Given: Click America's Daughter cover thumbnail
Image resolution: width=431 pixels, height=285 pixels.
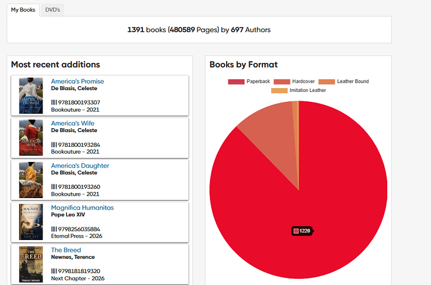Looking at the screenshot, I should 31,180.
